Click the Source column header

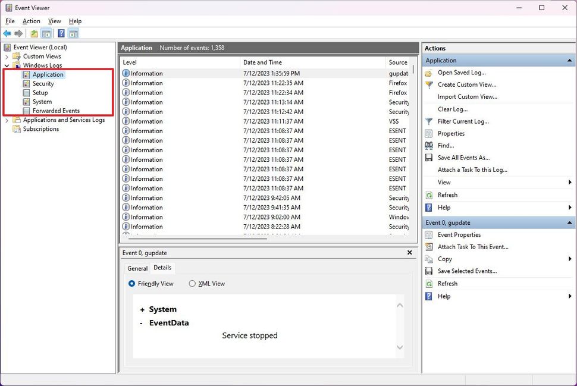click(399, 62)
